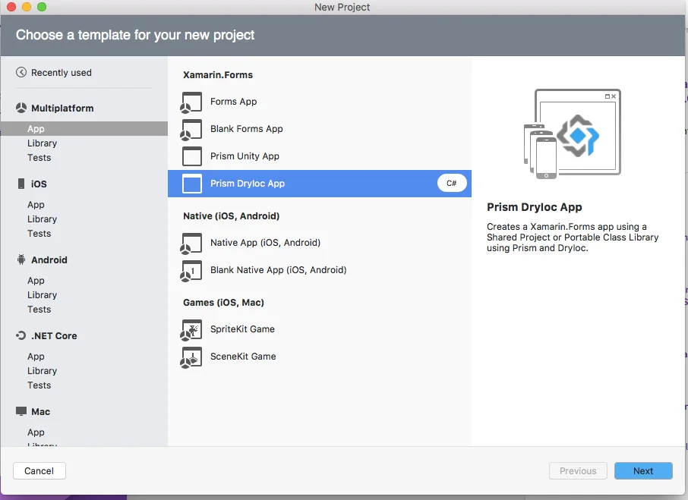688x500 pixels.
Task: Choose the Forms App template
Action: pyautogui.click(x=320, y=102)
